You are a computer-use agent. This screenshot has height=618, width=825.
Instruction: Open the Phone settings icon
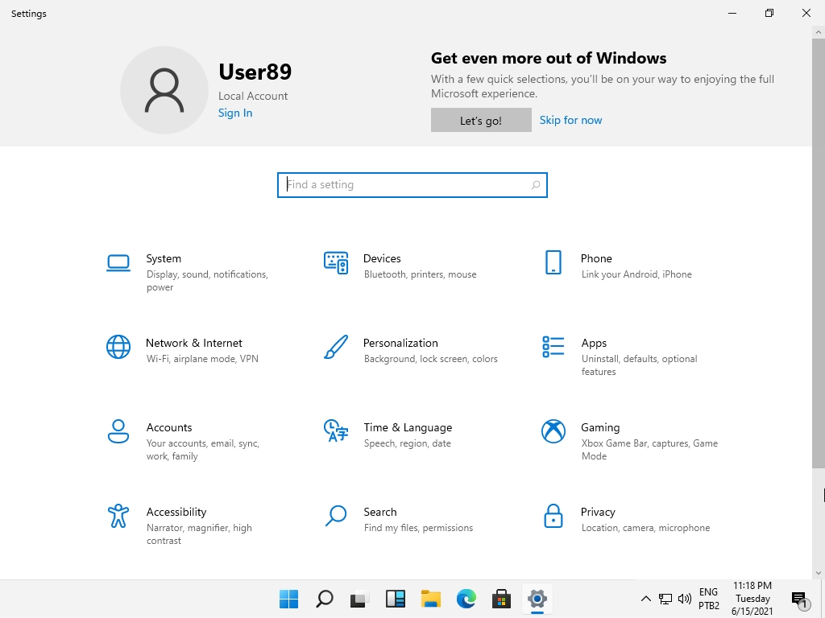(x=553, y=262)
